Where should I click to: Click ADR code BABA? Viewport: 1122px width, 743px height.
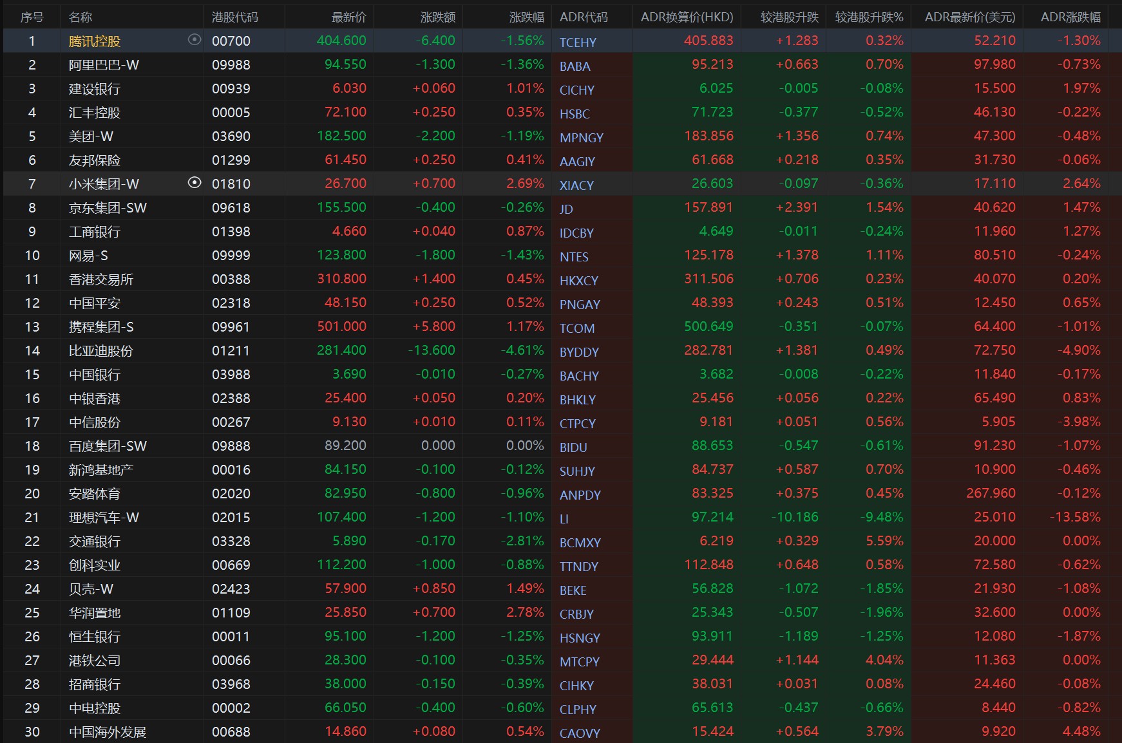575,66
